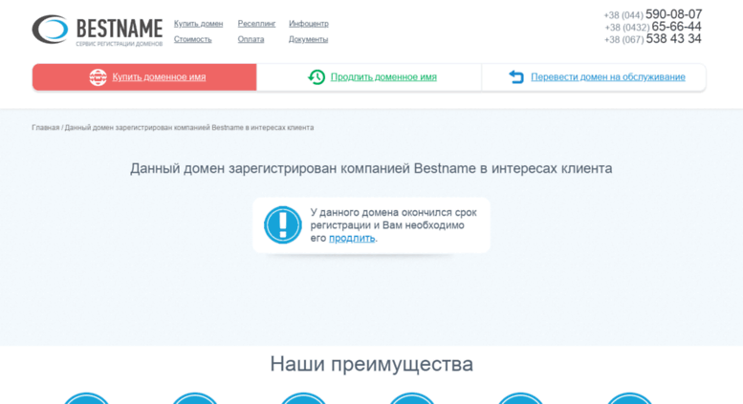This screenshot has height=404, width=743.
Task: Click phone number 538 43 34
Action: (x=673, y=39)
